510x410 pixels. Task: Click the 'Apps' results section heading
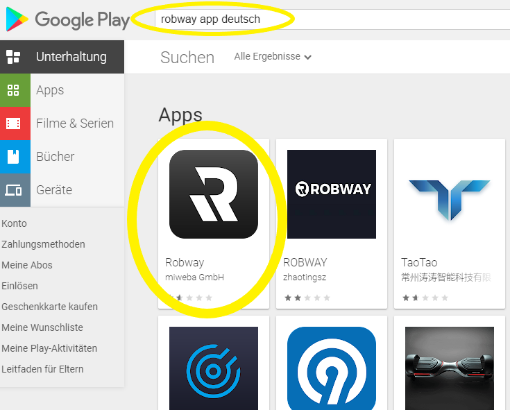click(x=180, y=115)
